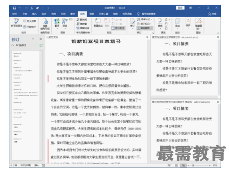Screen dimensions: 229x172
Task: Refresh the revisions list in 修订 pane
Action: 41,45
